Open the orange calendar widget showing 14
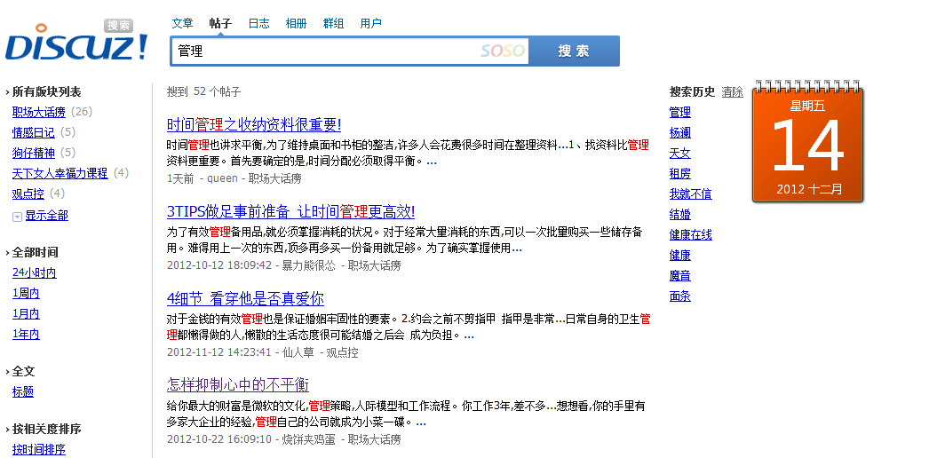The width and height of the screenshot is (945, 458). tap(807, 141)
